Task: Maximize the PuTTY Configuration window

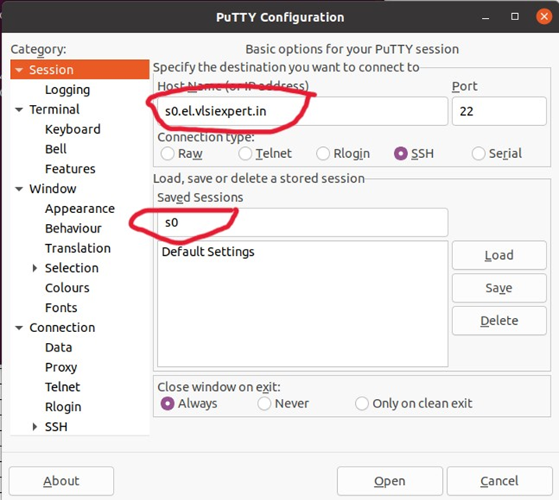Action: [515, 17]
